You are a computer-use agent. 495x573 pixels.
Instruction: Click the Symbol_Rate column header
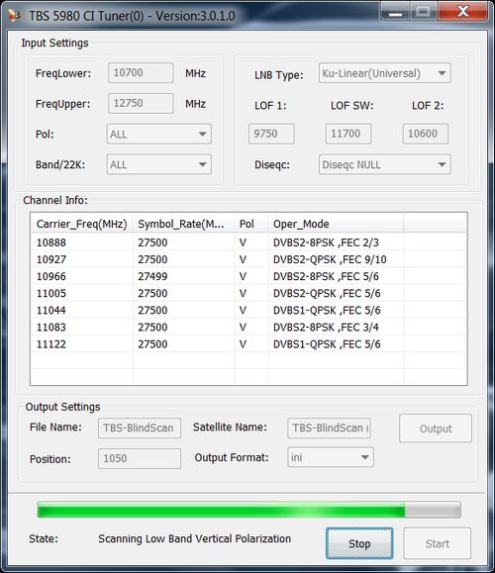click(183, 224)
